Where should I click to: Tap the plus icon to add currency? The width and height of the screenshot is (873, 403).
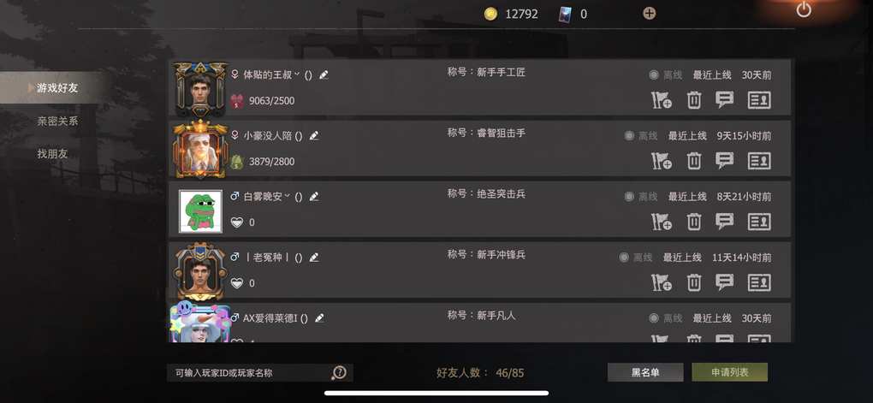[x=649, y=14]
